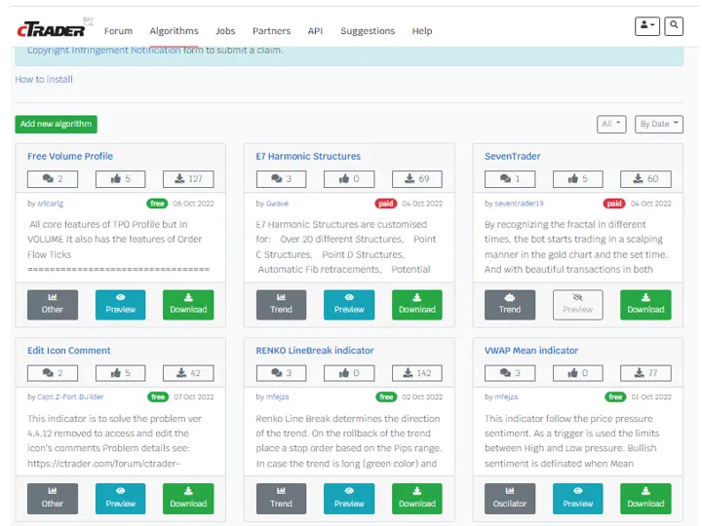Preview the Free Volume Profile algorithm
This screenshot has height=526, width=702.
[121, 305]
